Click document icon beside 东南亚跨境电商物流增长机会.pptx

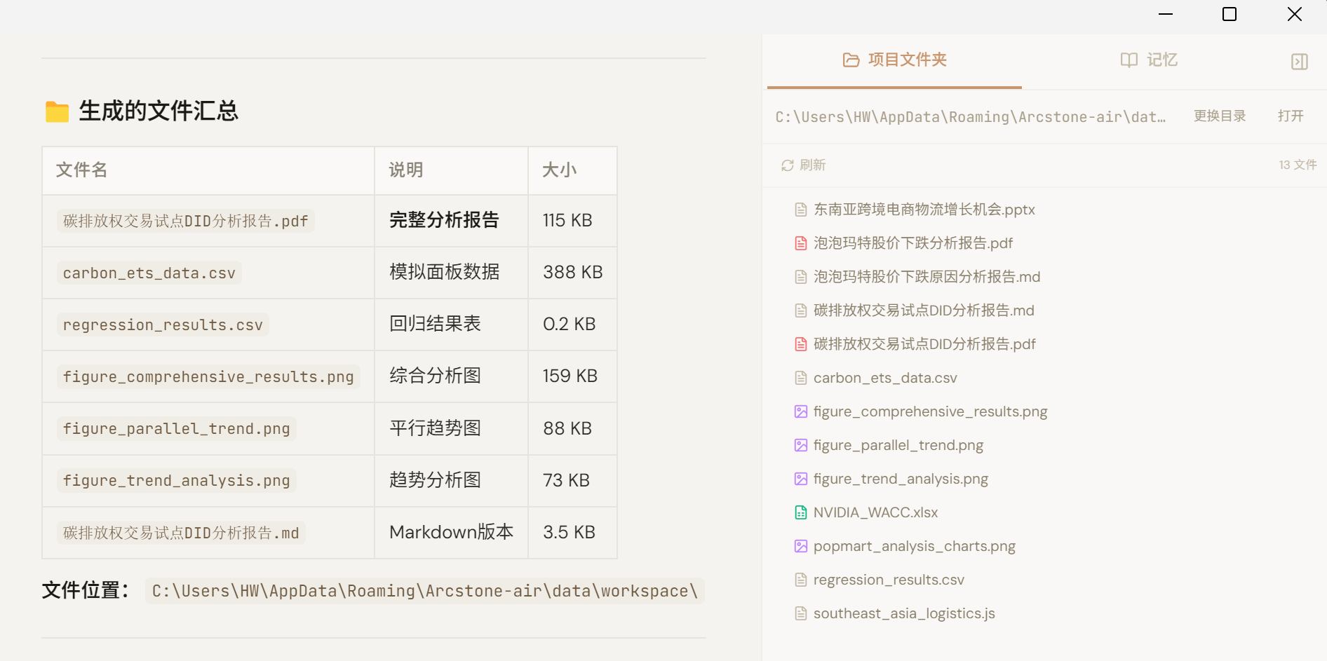click(800, 210)
